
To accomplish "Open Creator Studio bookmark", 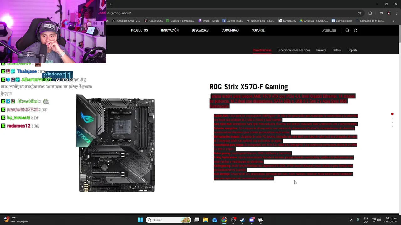I will click(232, 21).
